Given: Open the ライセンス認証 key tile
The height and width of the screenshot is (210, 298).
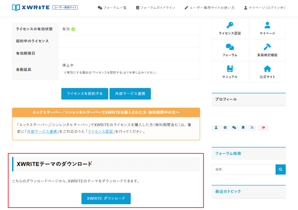Looking at the screenshot, I should tap(230, 29).
